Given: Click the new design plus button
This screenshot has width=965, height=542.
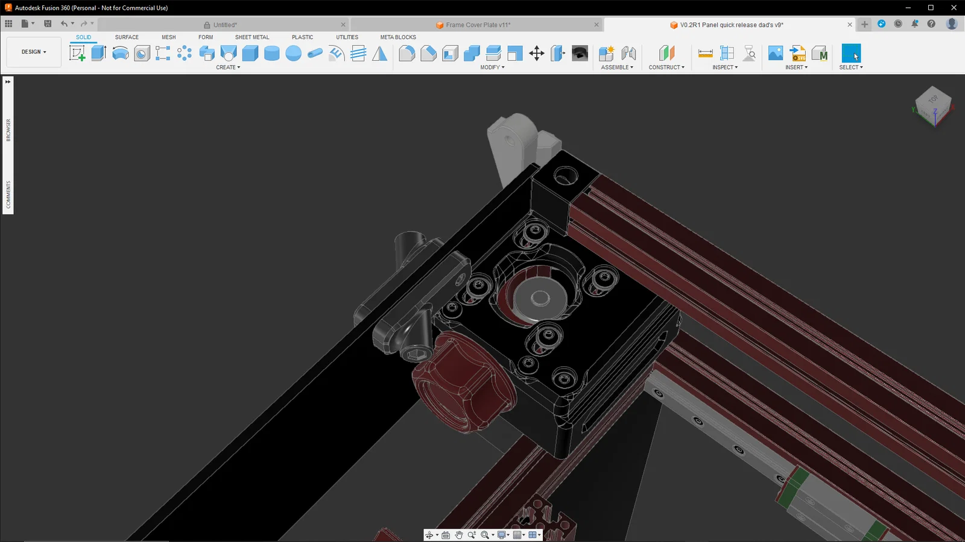Looking at the screenshot, I should point(864,24).
